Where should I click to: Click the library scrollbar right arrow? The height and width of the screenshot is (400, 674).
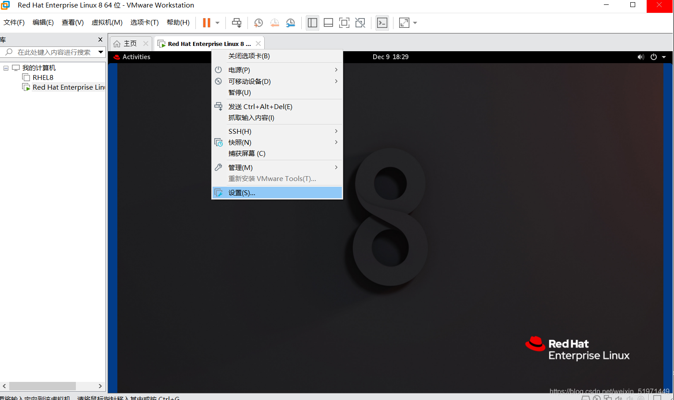(100, 386)
